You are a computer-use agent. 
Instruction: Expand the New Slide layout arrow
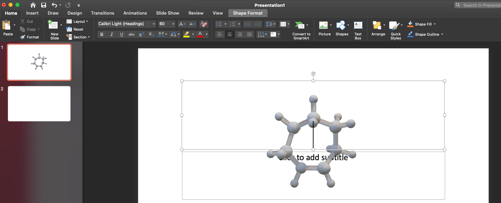(61, 25)
